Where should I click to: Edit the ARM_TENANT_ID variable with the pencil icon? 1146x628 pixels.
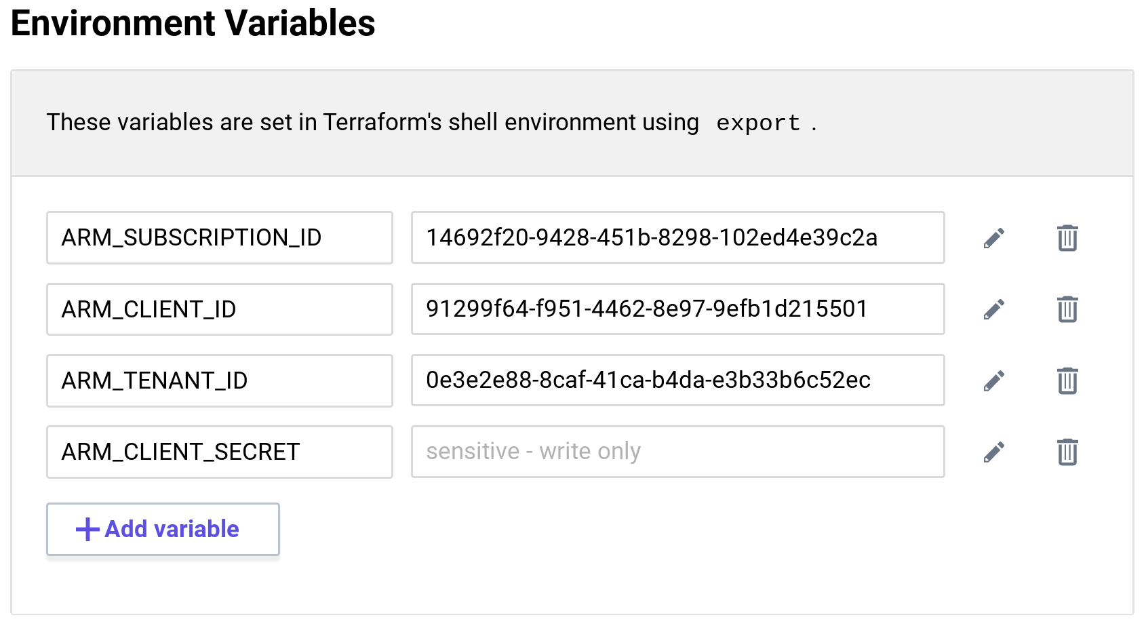point(994,381)
